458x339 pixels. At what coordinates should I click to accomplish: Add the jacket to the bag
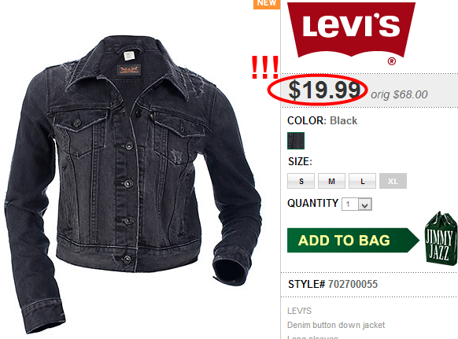353,241
